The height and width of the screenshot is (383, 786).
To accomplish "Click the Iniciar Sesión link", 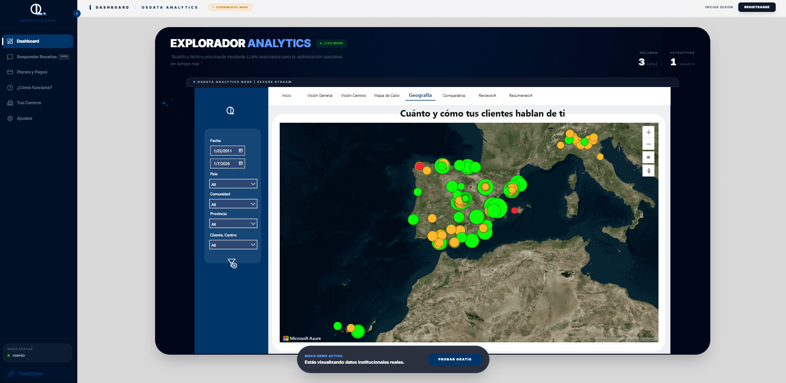I will [719, 7].
